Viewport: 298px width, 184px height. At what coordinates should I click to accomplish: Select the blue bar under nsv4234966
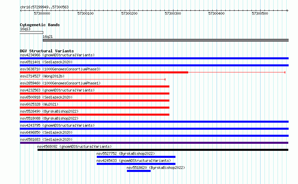tap(154, 58)
